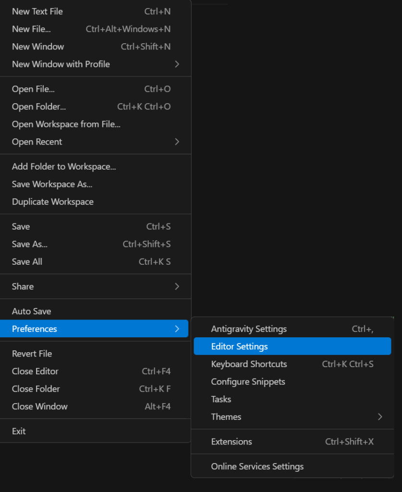Screen dimensions: 402x492
Task: Choose Duplicate Workspace
Action: tap(53, 202)
